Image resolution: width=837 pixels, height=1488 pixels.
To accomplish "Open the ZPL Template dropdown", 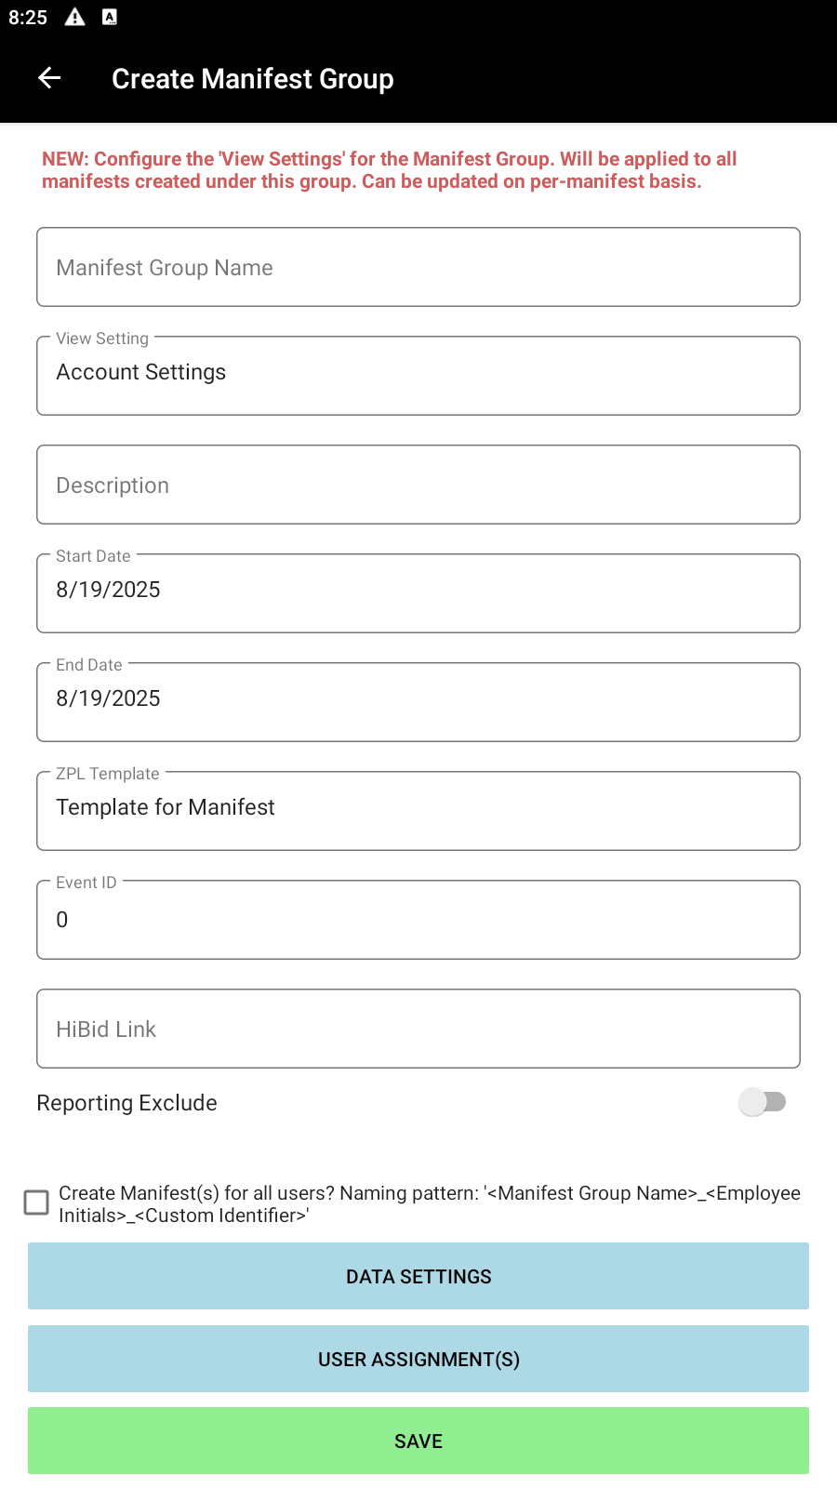I will (x=418, y=811).
